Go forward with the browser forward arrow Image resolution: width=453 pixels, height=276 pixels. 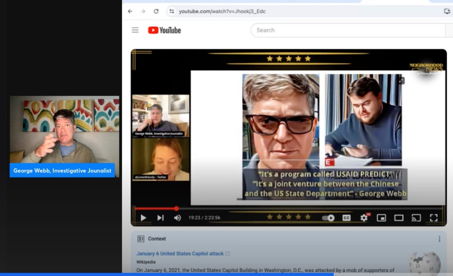click(143, 11)
